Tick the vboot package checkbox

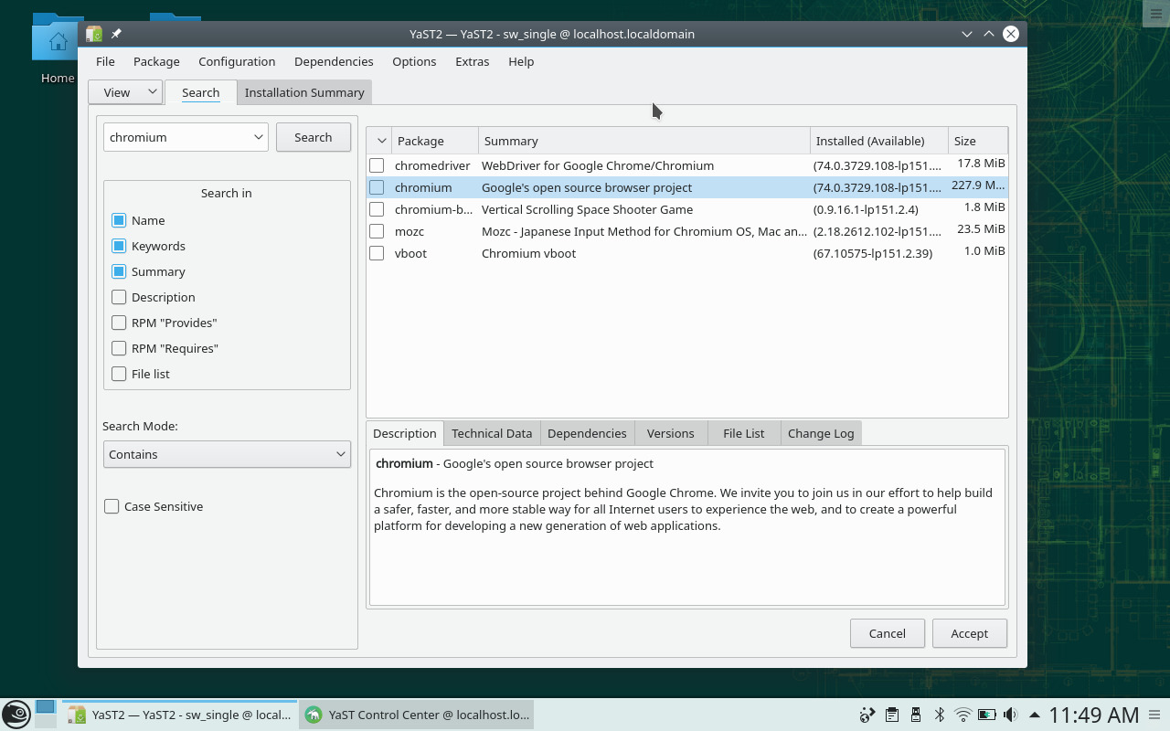(x=377, y=253)
